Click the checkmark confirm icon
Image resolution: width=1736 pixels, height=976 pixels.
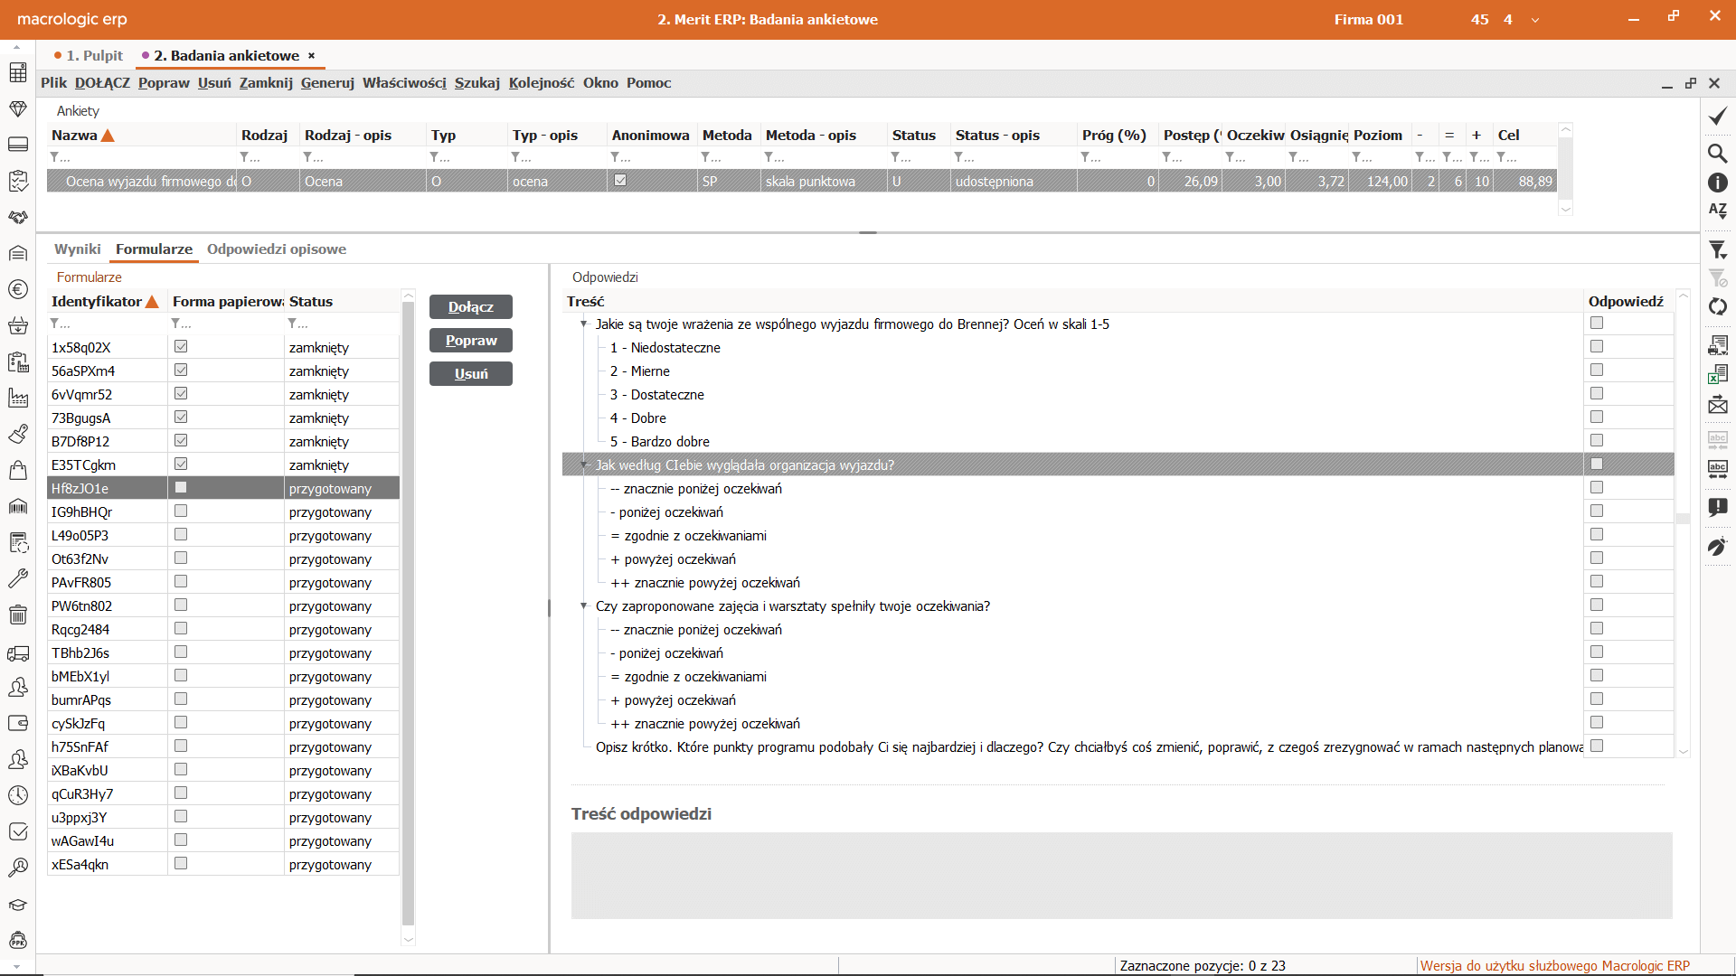(x=1717, y=117)
